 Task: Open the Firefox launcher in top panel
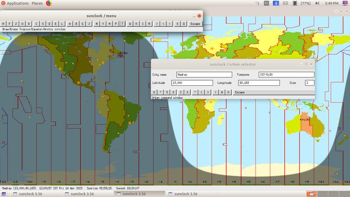click(x=49, y=3)
